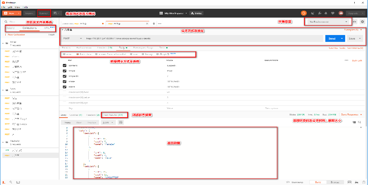Switch to the History tab
368x185 pixels.
pos(10,28)
